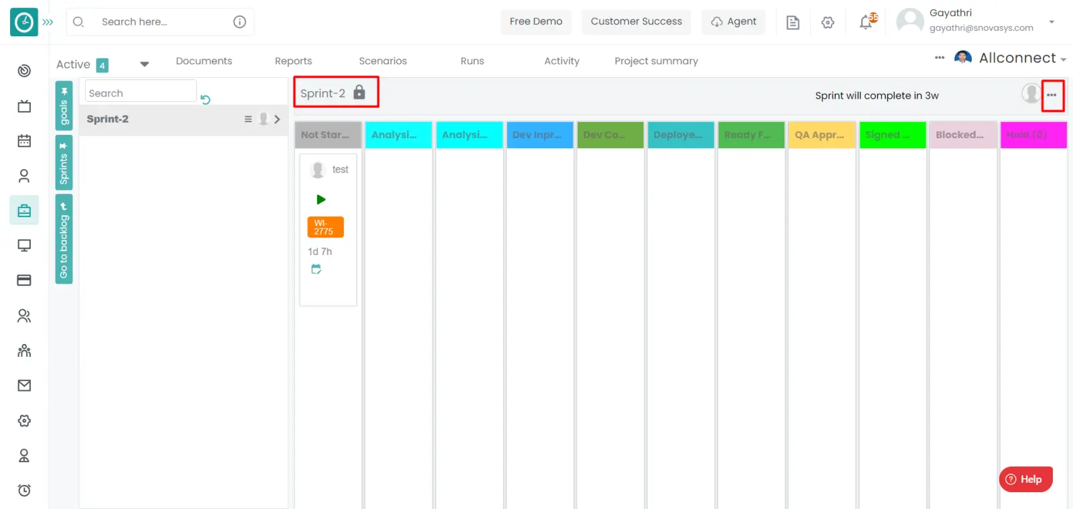
Task: Toggle the Sprints pinned side tab
Action: 64,163
